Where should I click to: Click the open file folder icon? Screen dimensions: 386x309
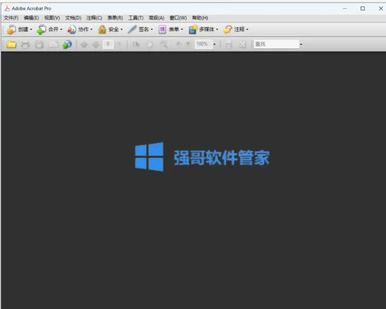pos(11,44)
